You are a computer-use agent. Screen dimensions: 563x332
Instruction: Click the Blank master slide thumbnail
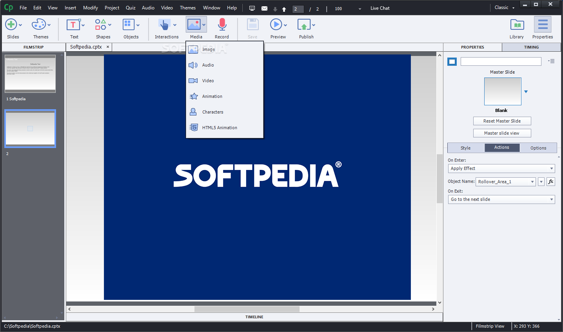pyautogui.click(x=503, y=91)
